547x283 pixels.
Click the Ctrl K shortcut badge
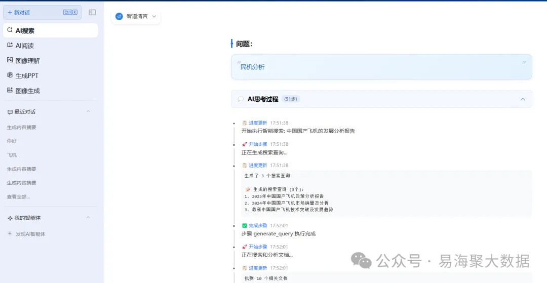(x=70, y=12)
